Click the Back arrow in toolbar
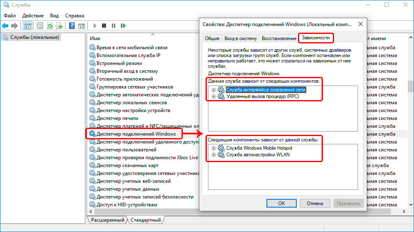This screenshot has height=232, width=414. 5,26
